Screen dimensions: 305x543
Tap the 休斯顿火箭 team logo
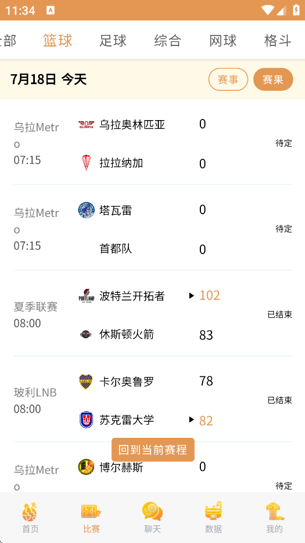86,334
